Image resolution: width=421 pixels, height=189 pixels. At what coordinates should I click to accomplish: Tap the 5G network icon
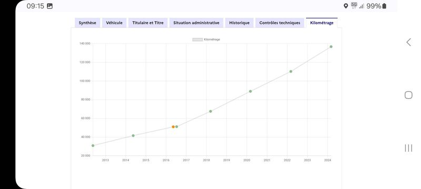point(354,6)
